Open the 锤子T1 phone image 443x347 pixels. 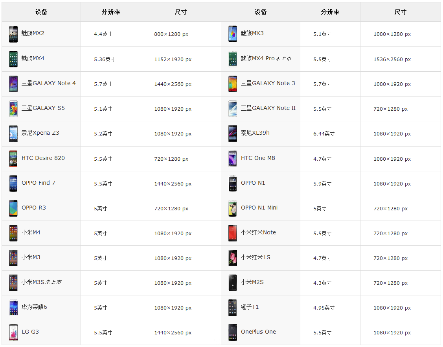[233, 308]
